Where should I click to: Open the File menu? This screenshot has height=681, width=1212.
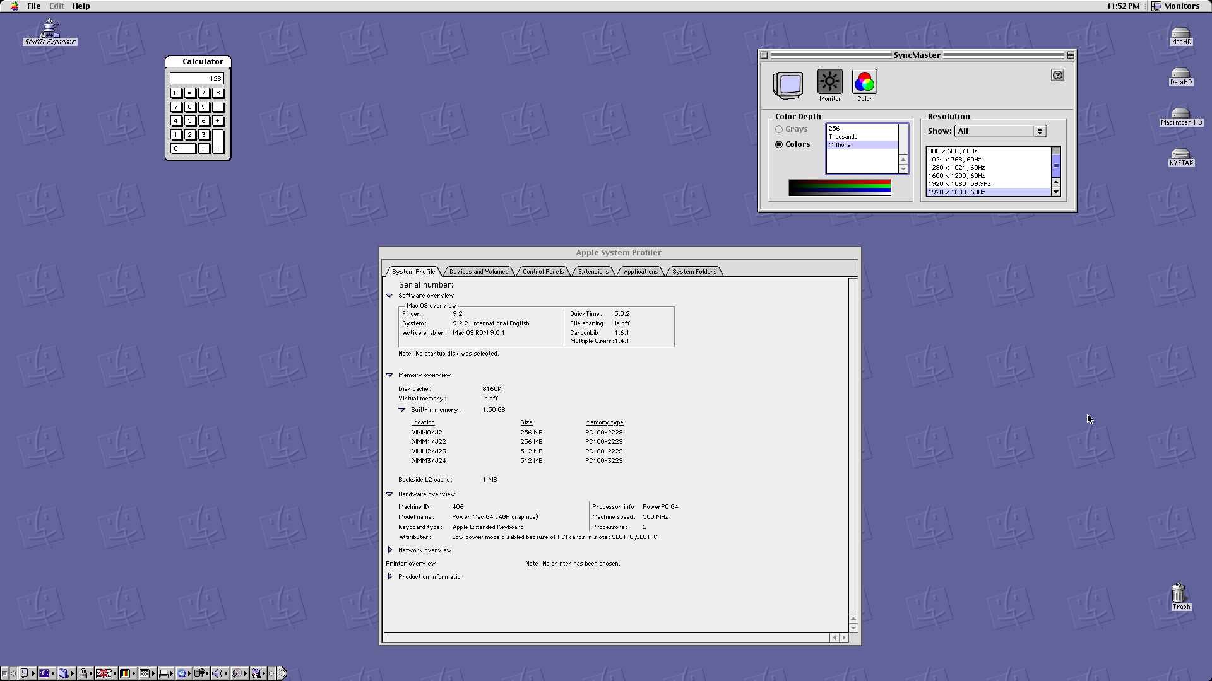(x=34, y=6)
